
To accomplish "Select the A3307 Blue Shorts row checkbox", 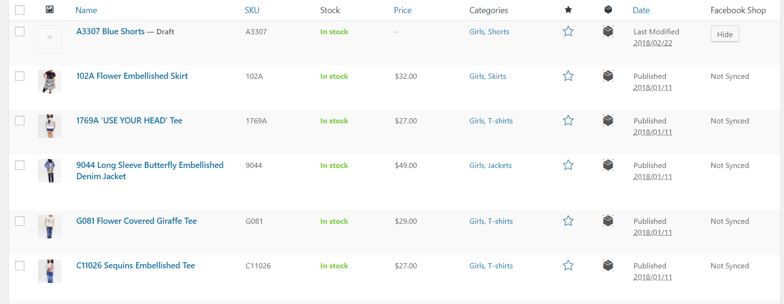I will click(20, 31).
